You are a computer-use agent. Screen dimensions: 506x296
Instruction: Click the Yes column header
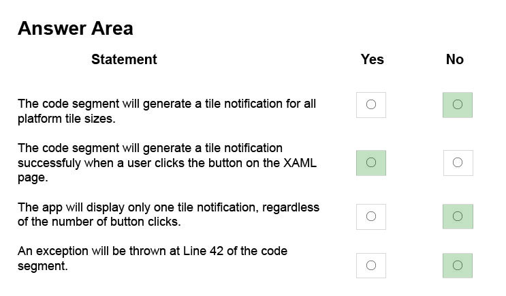[x=372, y=59]
